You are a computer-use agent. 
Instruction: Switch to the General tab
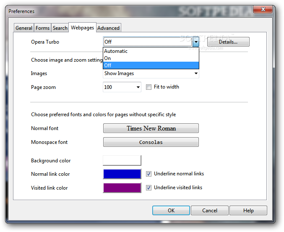(24, 28)
